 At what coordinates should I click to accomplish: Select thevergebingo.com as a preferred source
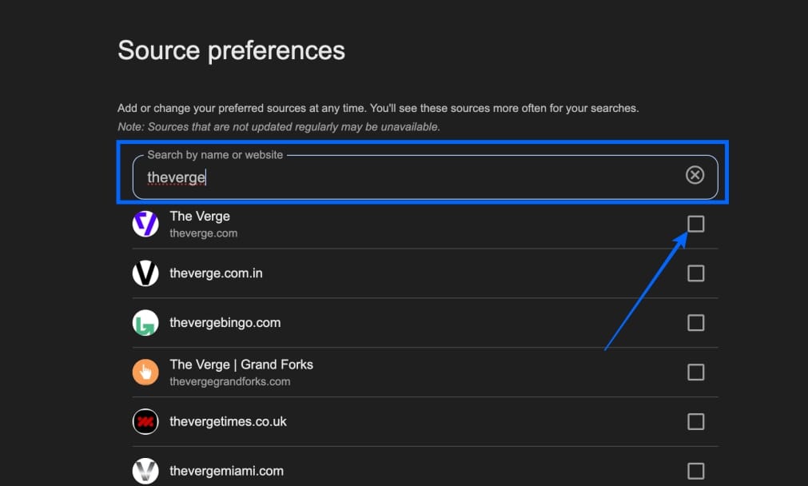pyautogui.click(x=695, y=323)
